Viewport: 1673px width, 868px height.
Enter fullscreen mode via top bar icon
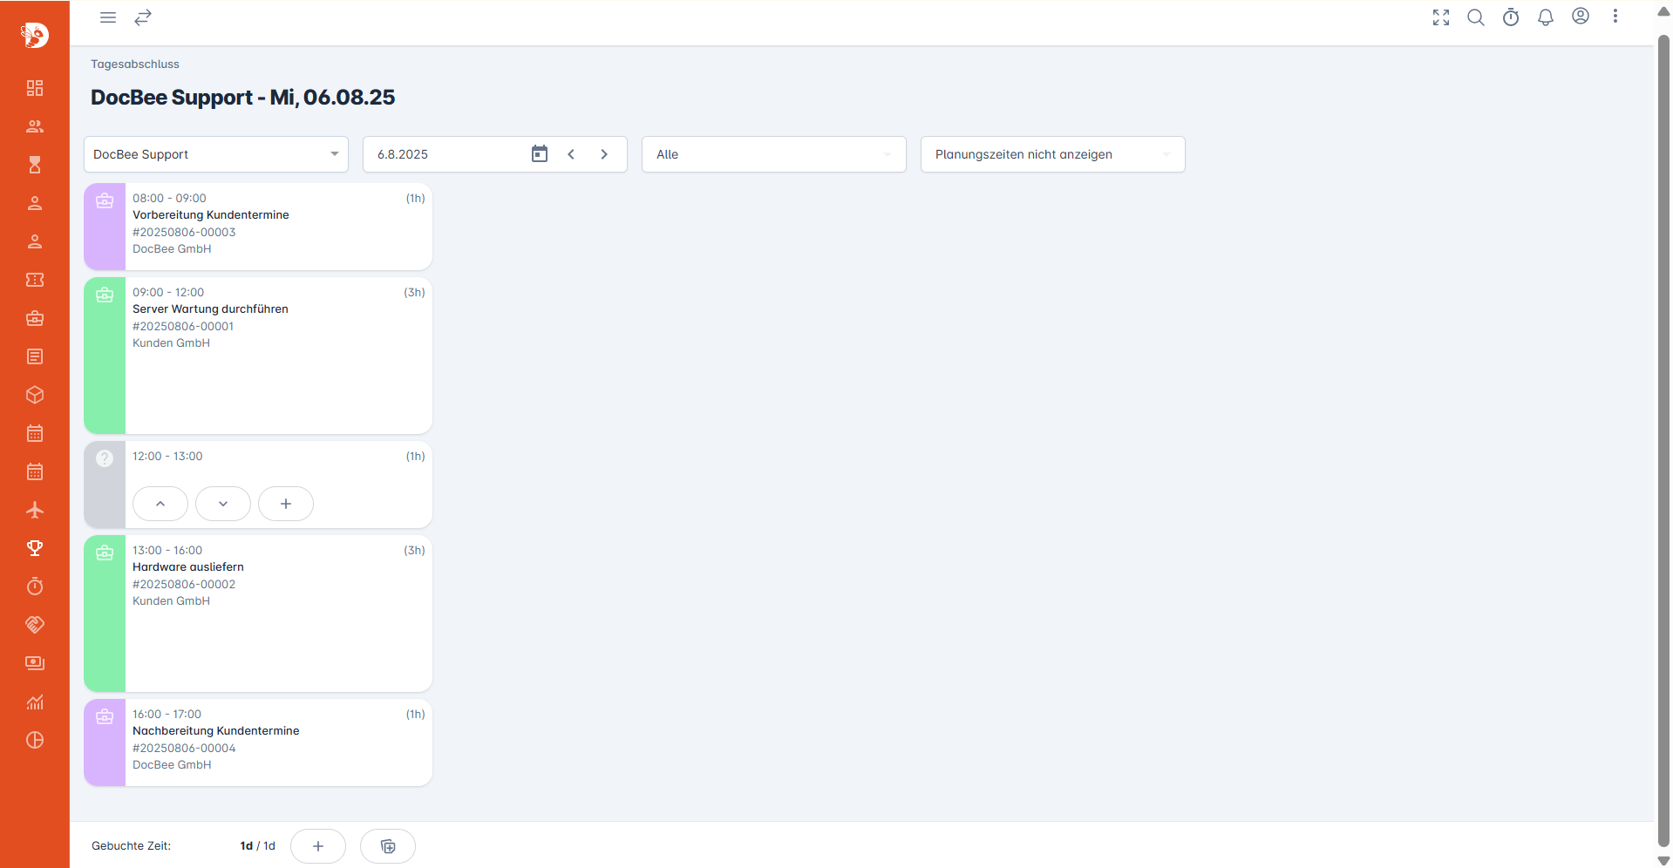tap(1441, 17)
